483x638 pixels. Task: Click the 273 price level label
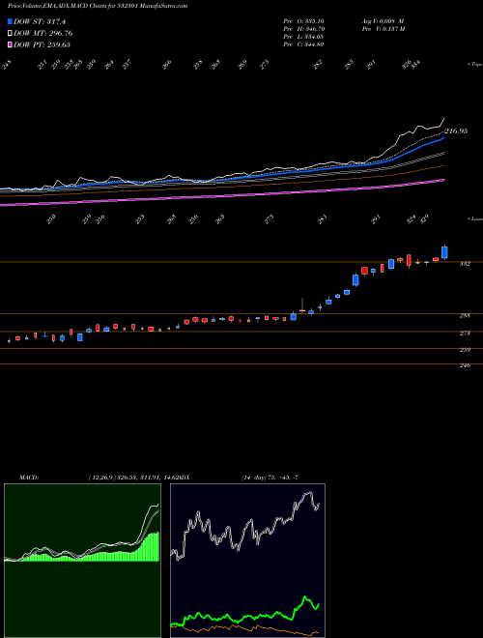[x=465, y=333]
